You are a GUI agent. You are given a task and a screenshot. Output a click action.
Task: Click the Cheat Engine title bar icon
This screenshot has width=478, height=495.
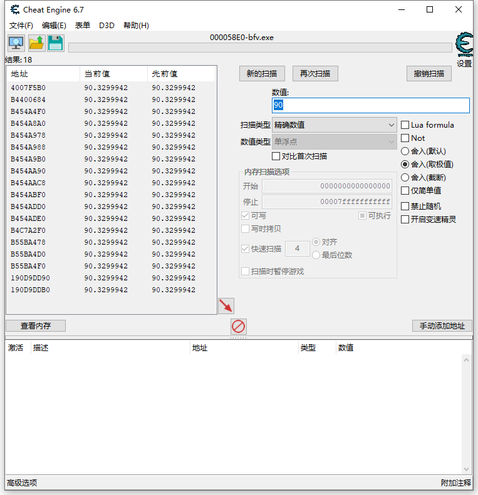(x=15, y=10)
